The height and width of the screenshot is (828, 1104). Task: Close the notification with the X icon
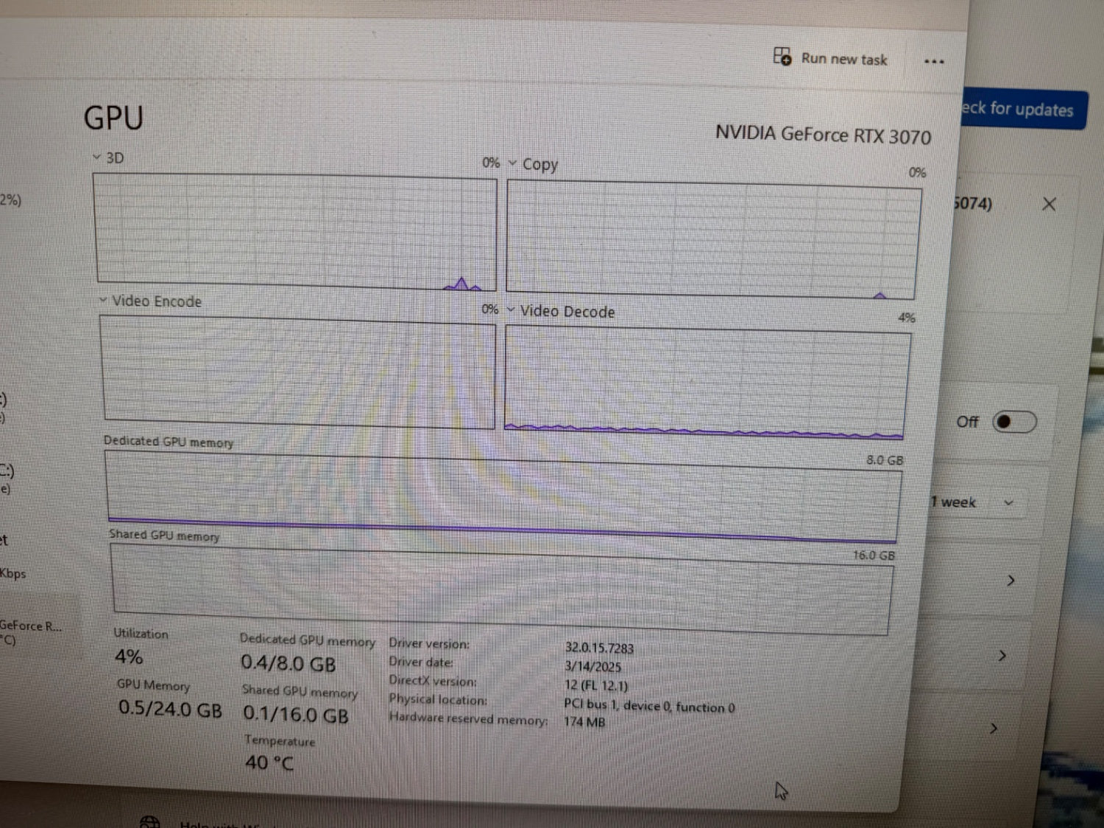point(1049,205)
